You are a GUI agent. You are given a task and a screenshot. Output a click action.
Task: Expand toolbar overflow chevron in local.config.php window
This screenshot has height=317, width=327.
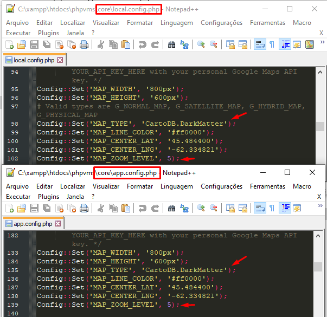pyautogui.click(x=323, y=42)
